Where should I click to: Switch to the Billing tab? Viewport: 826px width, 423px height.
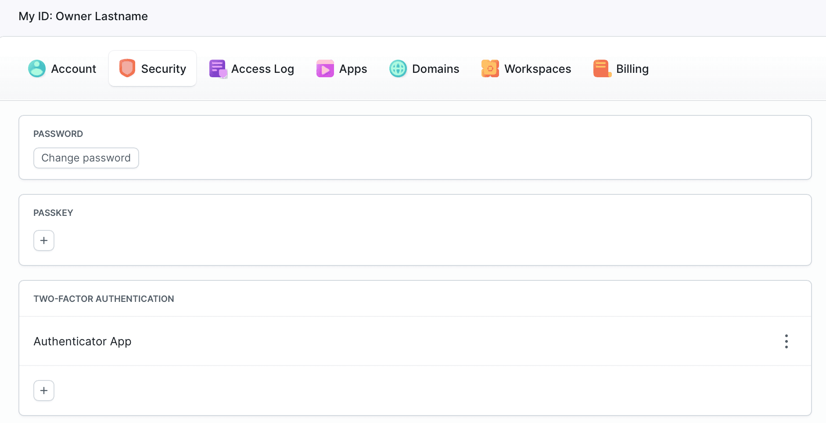click(x=632, y=68)
